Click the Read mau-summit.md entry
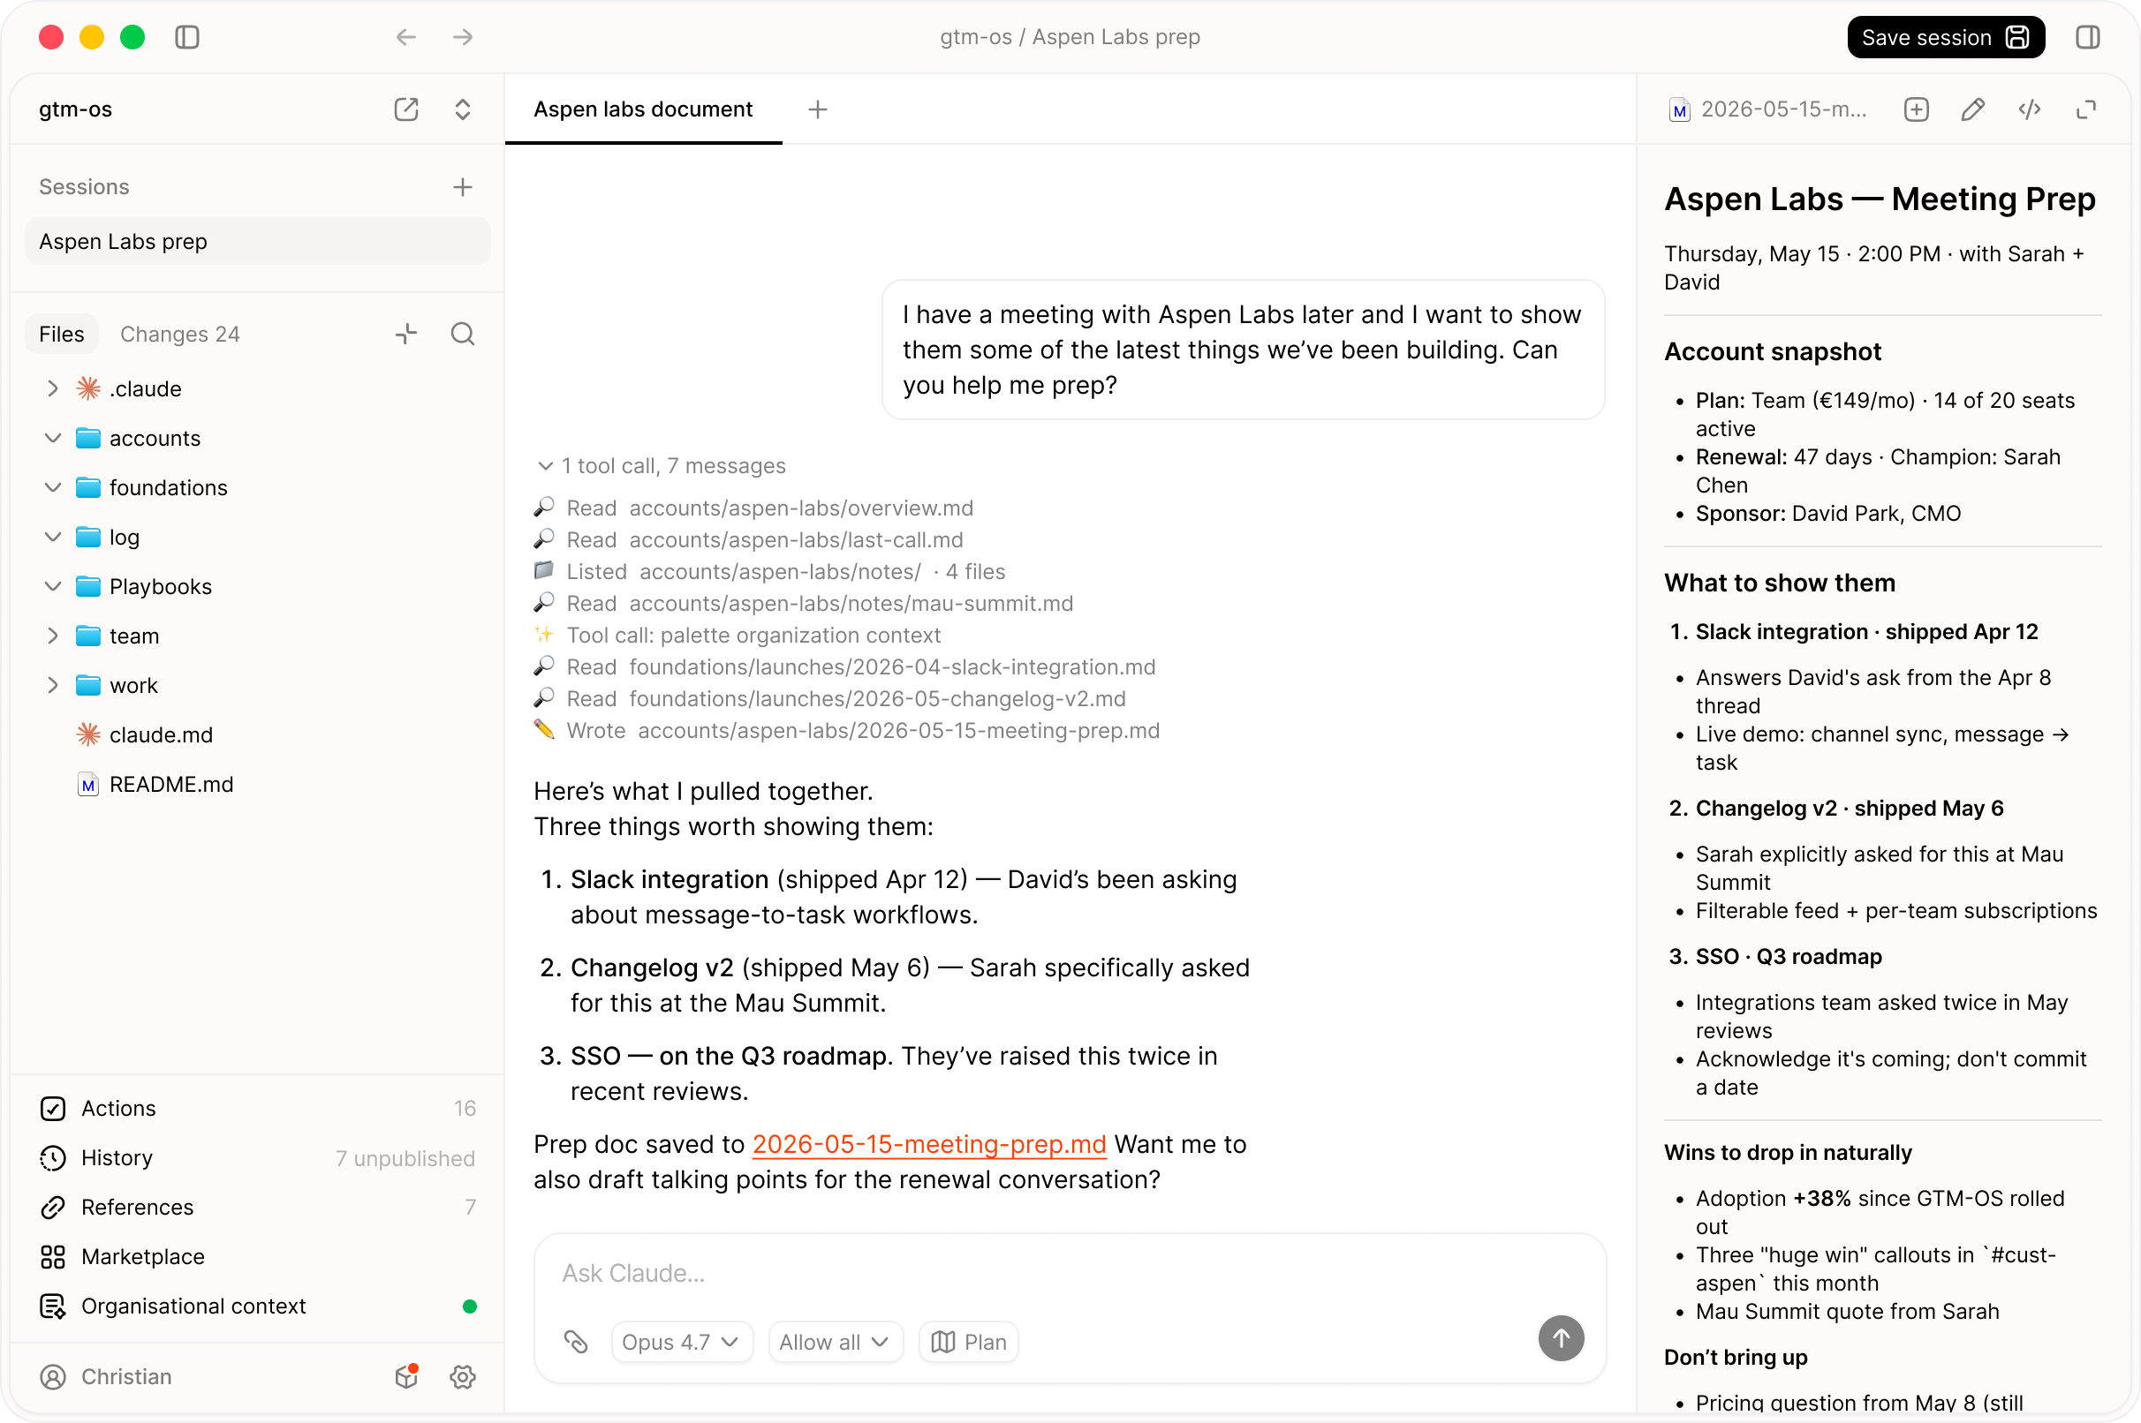This screenshot has width=2141, height=1423. 804,604
